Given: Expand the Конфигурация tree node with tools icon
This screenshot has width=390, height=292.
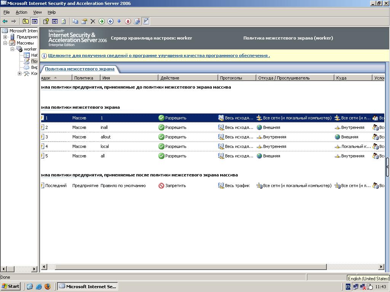Looking at the screenshot, I should pos(20,73).
